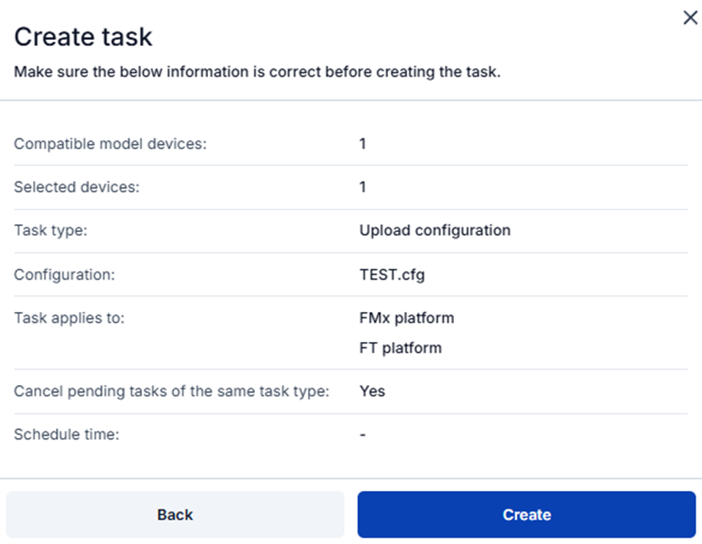Screen dimensions: 702x544
Task: Select the Upload configuration value
Action: 435,231
